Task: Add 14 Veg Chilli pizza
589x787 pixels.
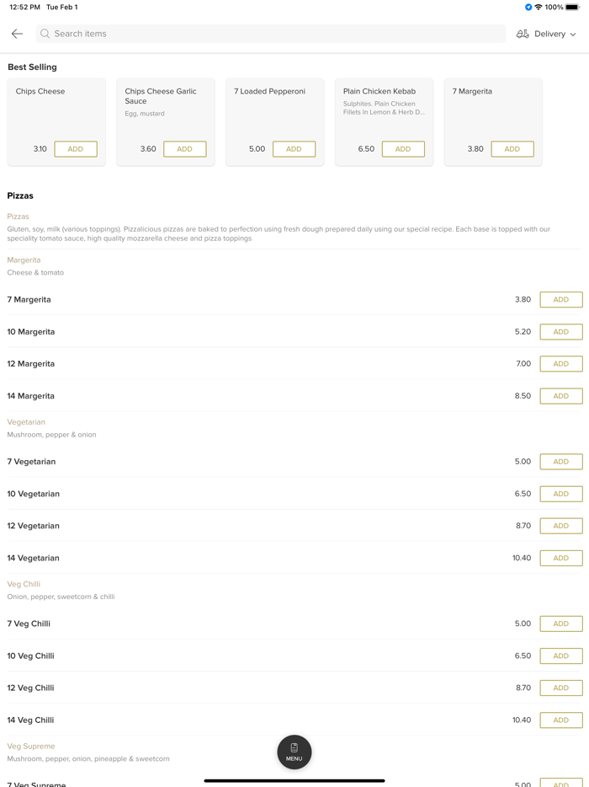Action: pos(561,720)
